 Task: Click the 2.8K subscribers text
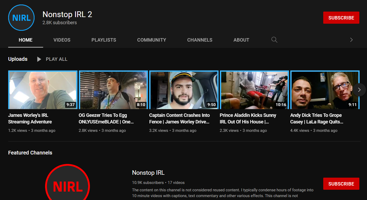pos(60,23)
